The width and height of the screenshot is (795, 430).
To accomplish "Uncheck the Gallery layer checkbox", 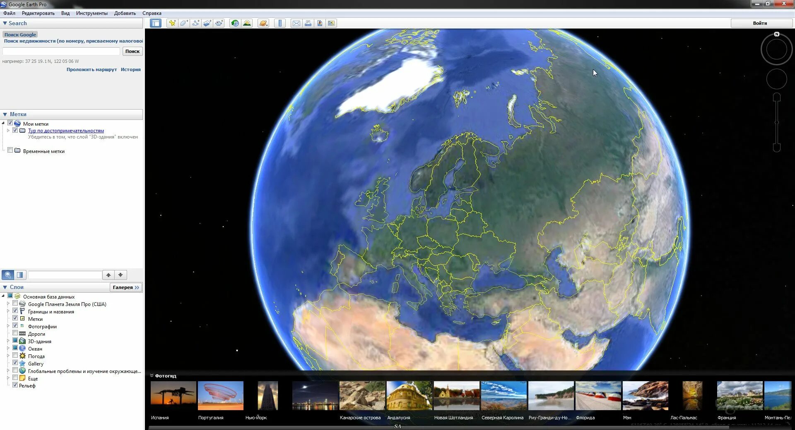I will 15,363.
